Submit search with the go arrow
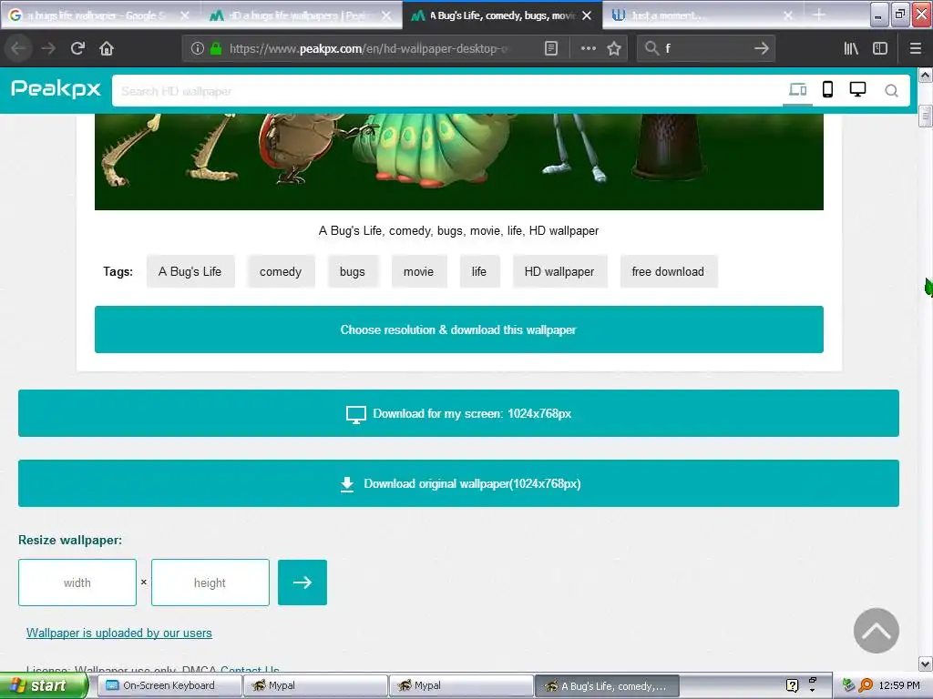This screenshot has height=699, width=933. point(762,48)
